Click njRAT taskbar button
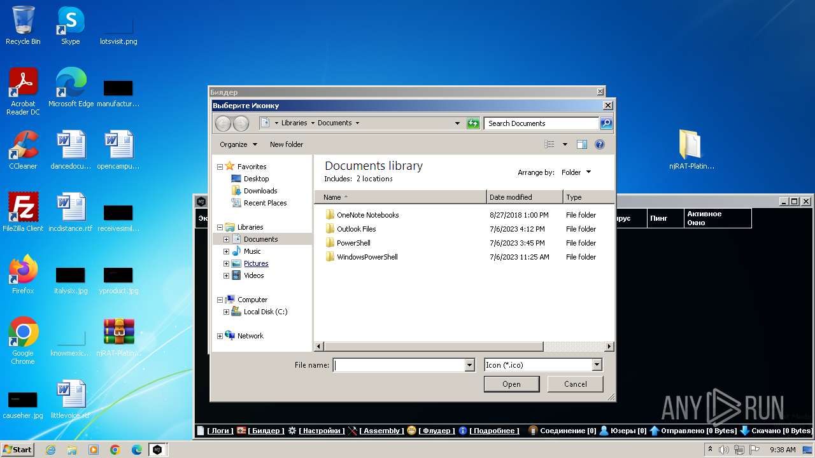This screenshot has width=815, height=458. click(157, 450)
